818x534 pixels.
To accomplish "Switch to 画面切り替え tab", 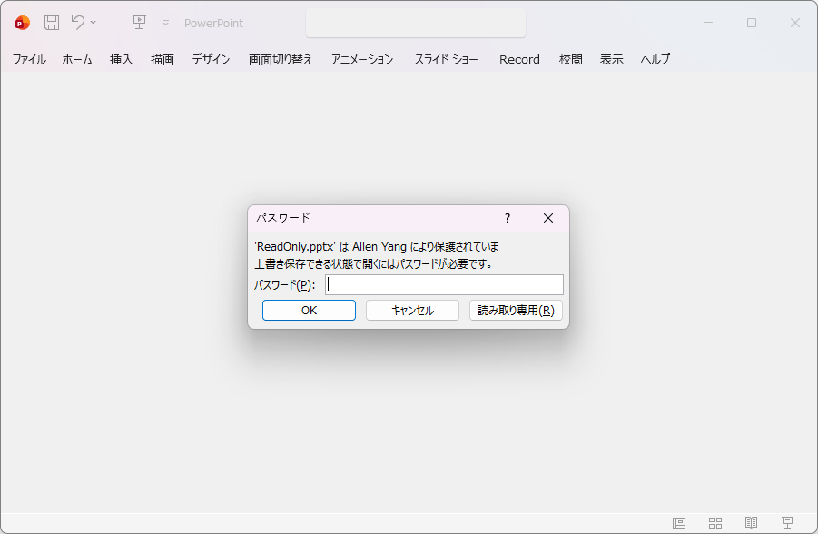I will 281,60.
